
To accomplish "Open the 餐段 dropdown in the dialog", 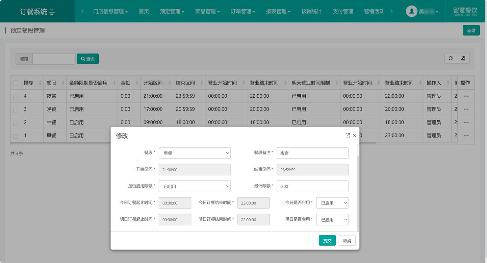I will tap(194, 153).
